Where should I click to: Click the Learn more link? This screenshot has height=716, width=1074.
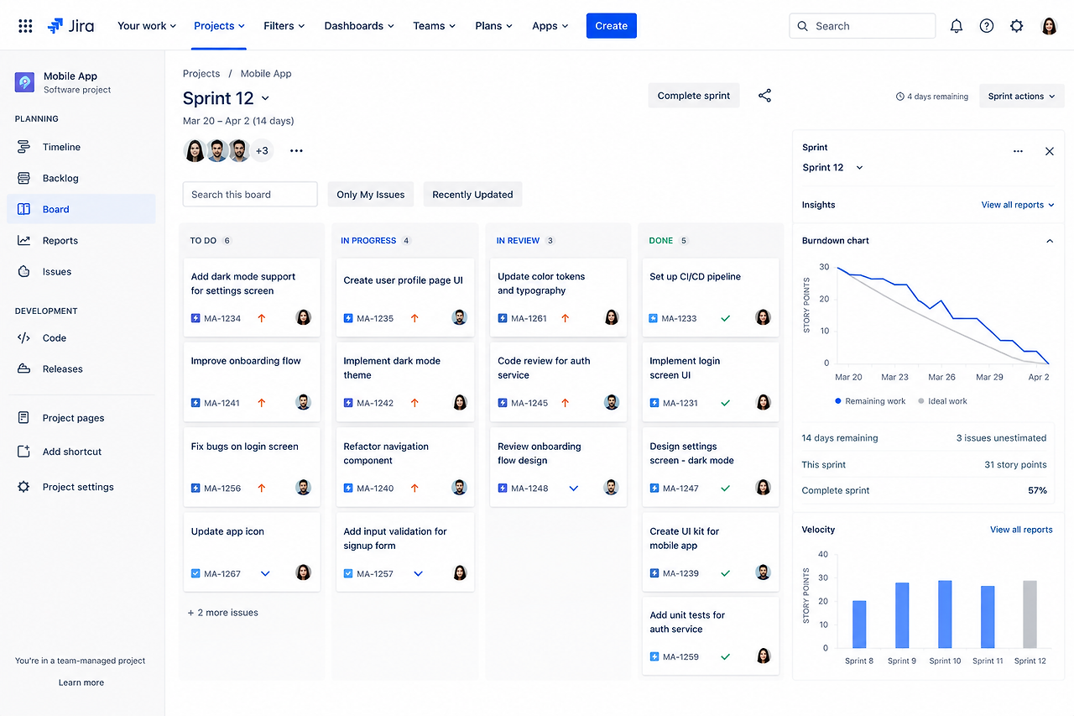(81, 682)
